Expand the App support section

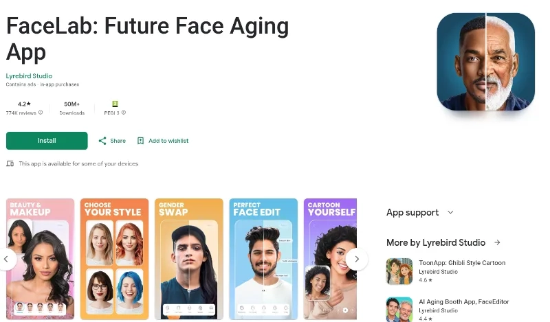(x=451, y=212)
